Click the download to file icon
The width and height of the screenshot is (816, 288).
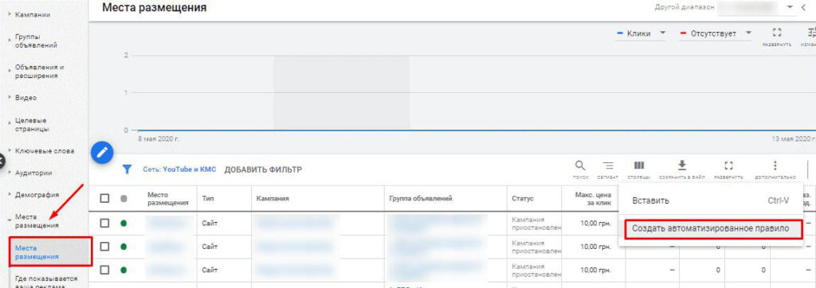(682, 165)
